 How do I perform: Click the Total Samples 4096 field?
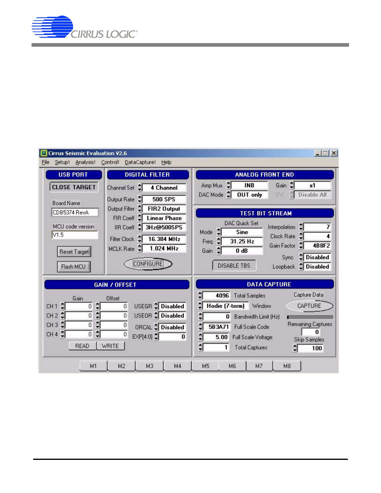(216, 296)
